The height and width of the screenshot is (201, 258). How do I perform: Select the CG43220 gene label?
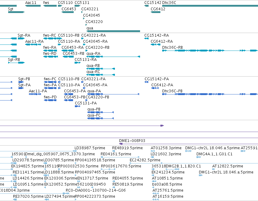pyautogui.click(x=94, y=22)
